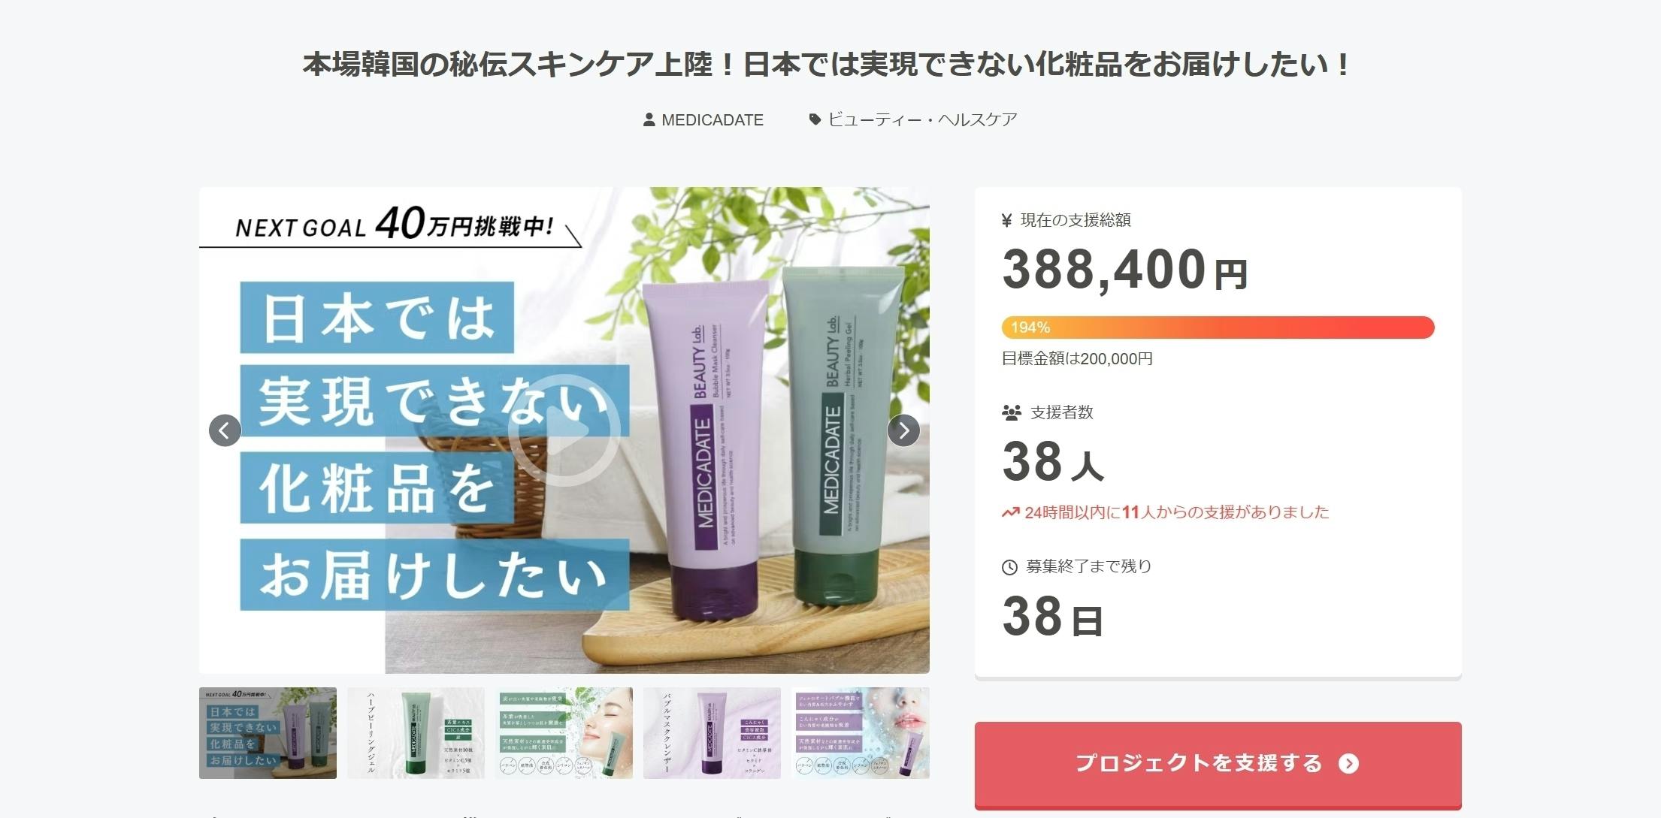Select the thumbnail with bubbles on lips
Viewport: 1661px width, 818px height.
tap(860, 733)
